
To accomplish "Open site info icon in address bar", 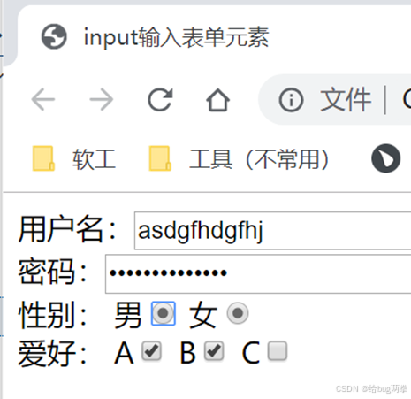I will [x=291, y=100].
